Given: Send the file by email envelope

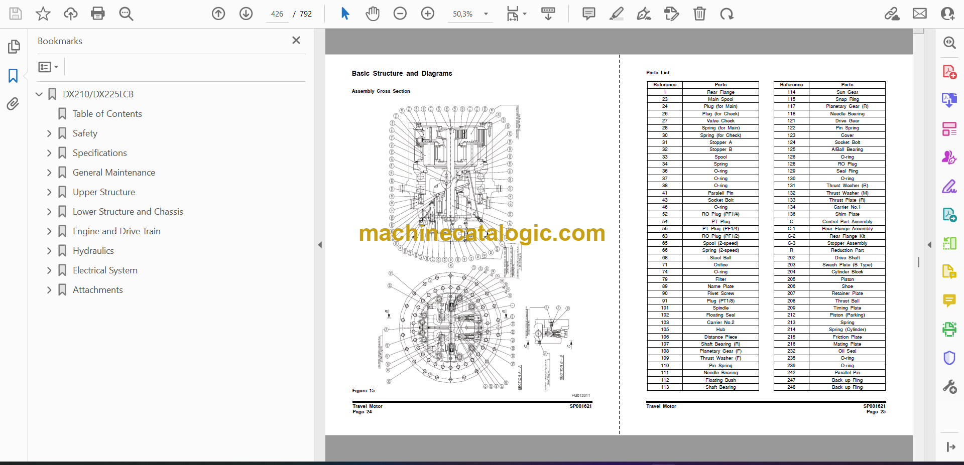Looking at the screenshot, I should pos(920,14).
